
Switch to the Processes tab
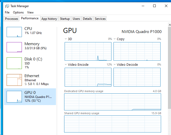tap(11, 19)
